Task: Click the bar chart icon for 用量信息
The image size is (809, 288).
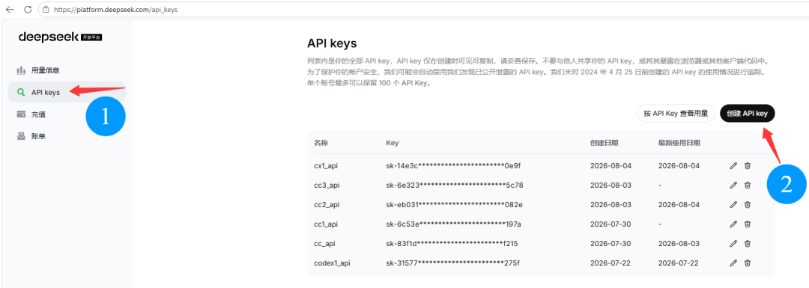Action: tap(21, 70)
